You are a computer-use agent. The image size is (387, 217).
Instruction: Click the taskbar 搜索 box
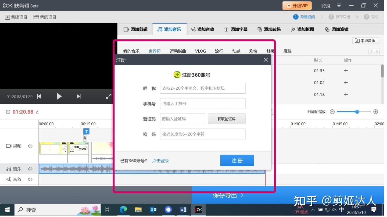click(x=58, y=210)
